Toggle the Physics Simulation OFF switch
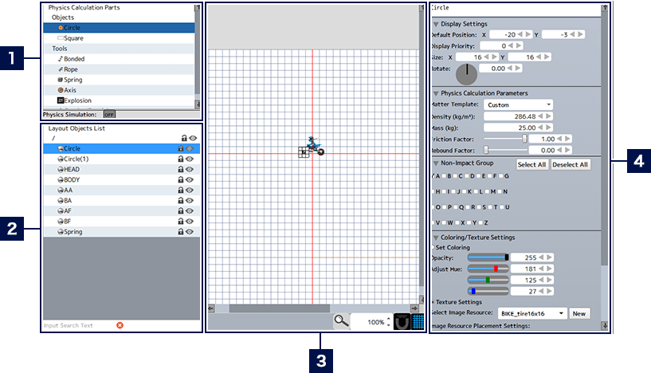 (109, 115)
